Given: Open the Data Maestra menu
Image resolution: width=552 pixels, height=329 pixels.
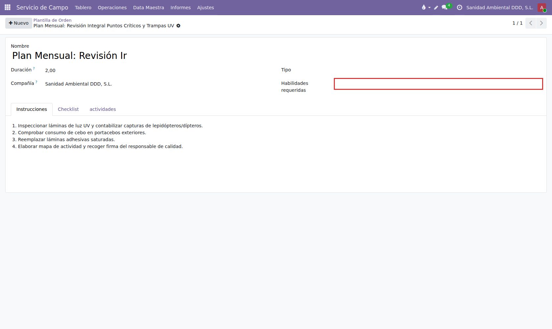Looking at the screenshot, I should tap(149, 8).
